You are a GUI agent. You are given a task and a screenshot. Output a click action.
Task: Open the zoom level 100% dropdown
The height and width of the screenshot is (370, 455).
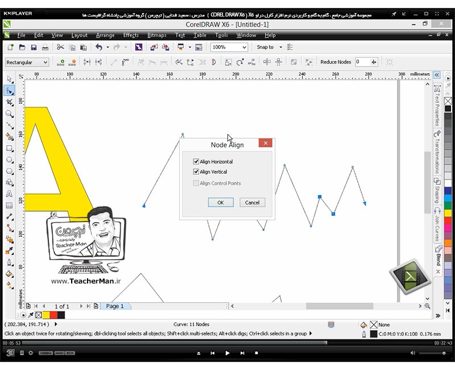click(x=245, y=47)
